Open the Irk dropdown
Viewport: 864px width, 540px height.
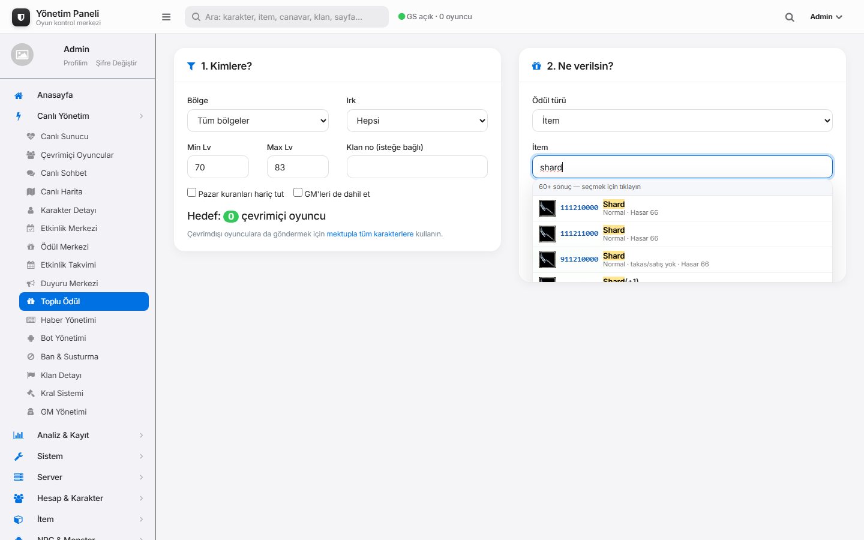point(417,121)
